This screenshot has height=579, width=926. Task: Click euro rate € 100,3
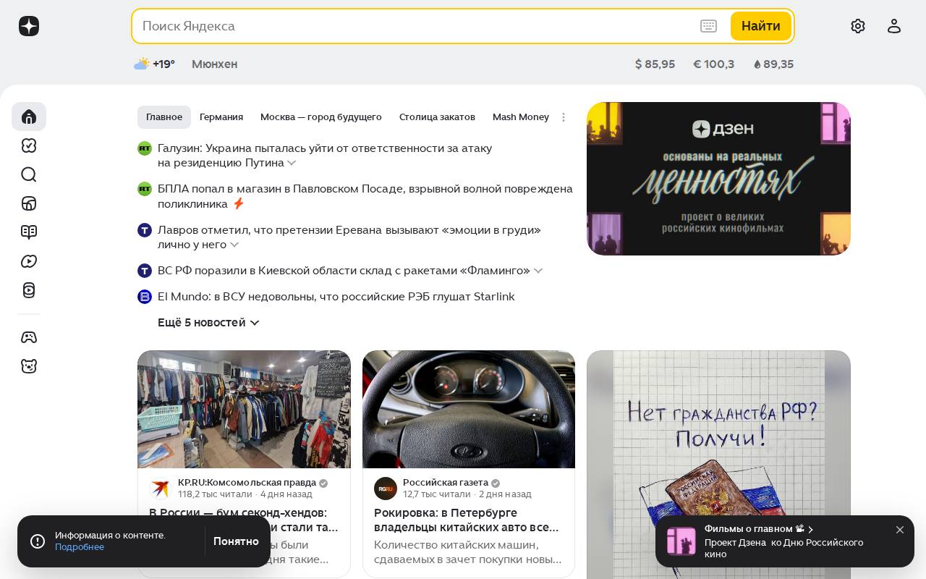pos(713,64)
